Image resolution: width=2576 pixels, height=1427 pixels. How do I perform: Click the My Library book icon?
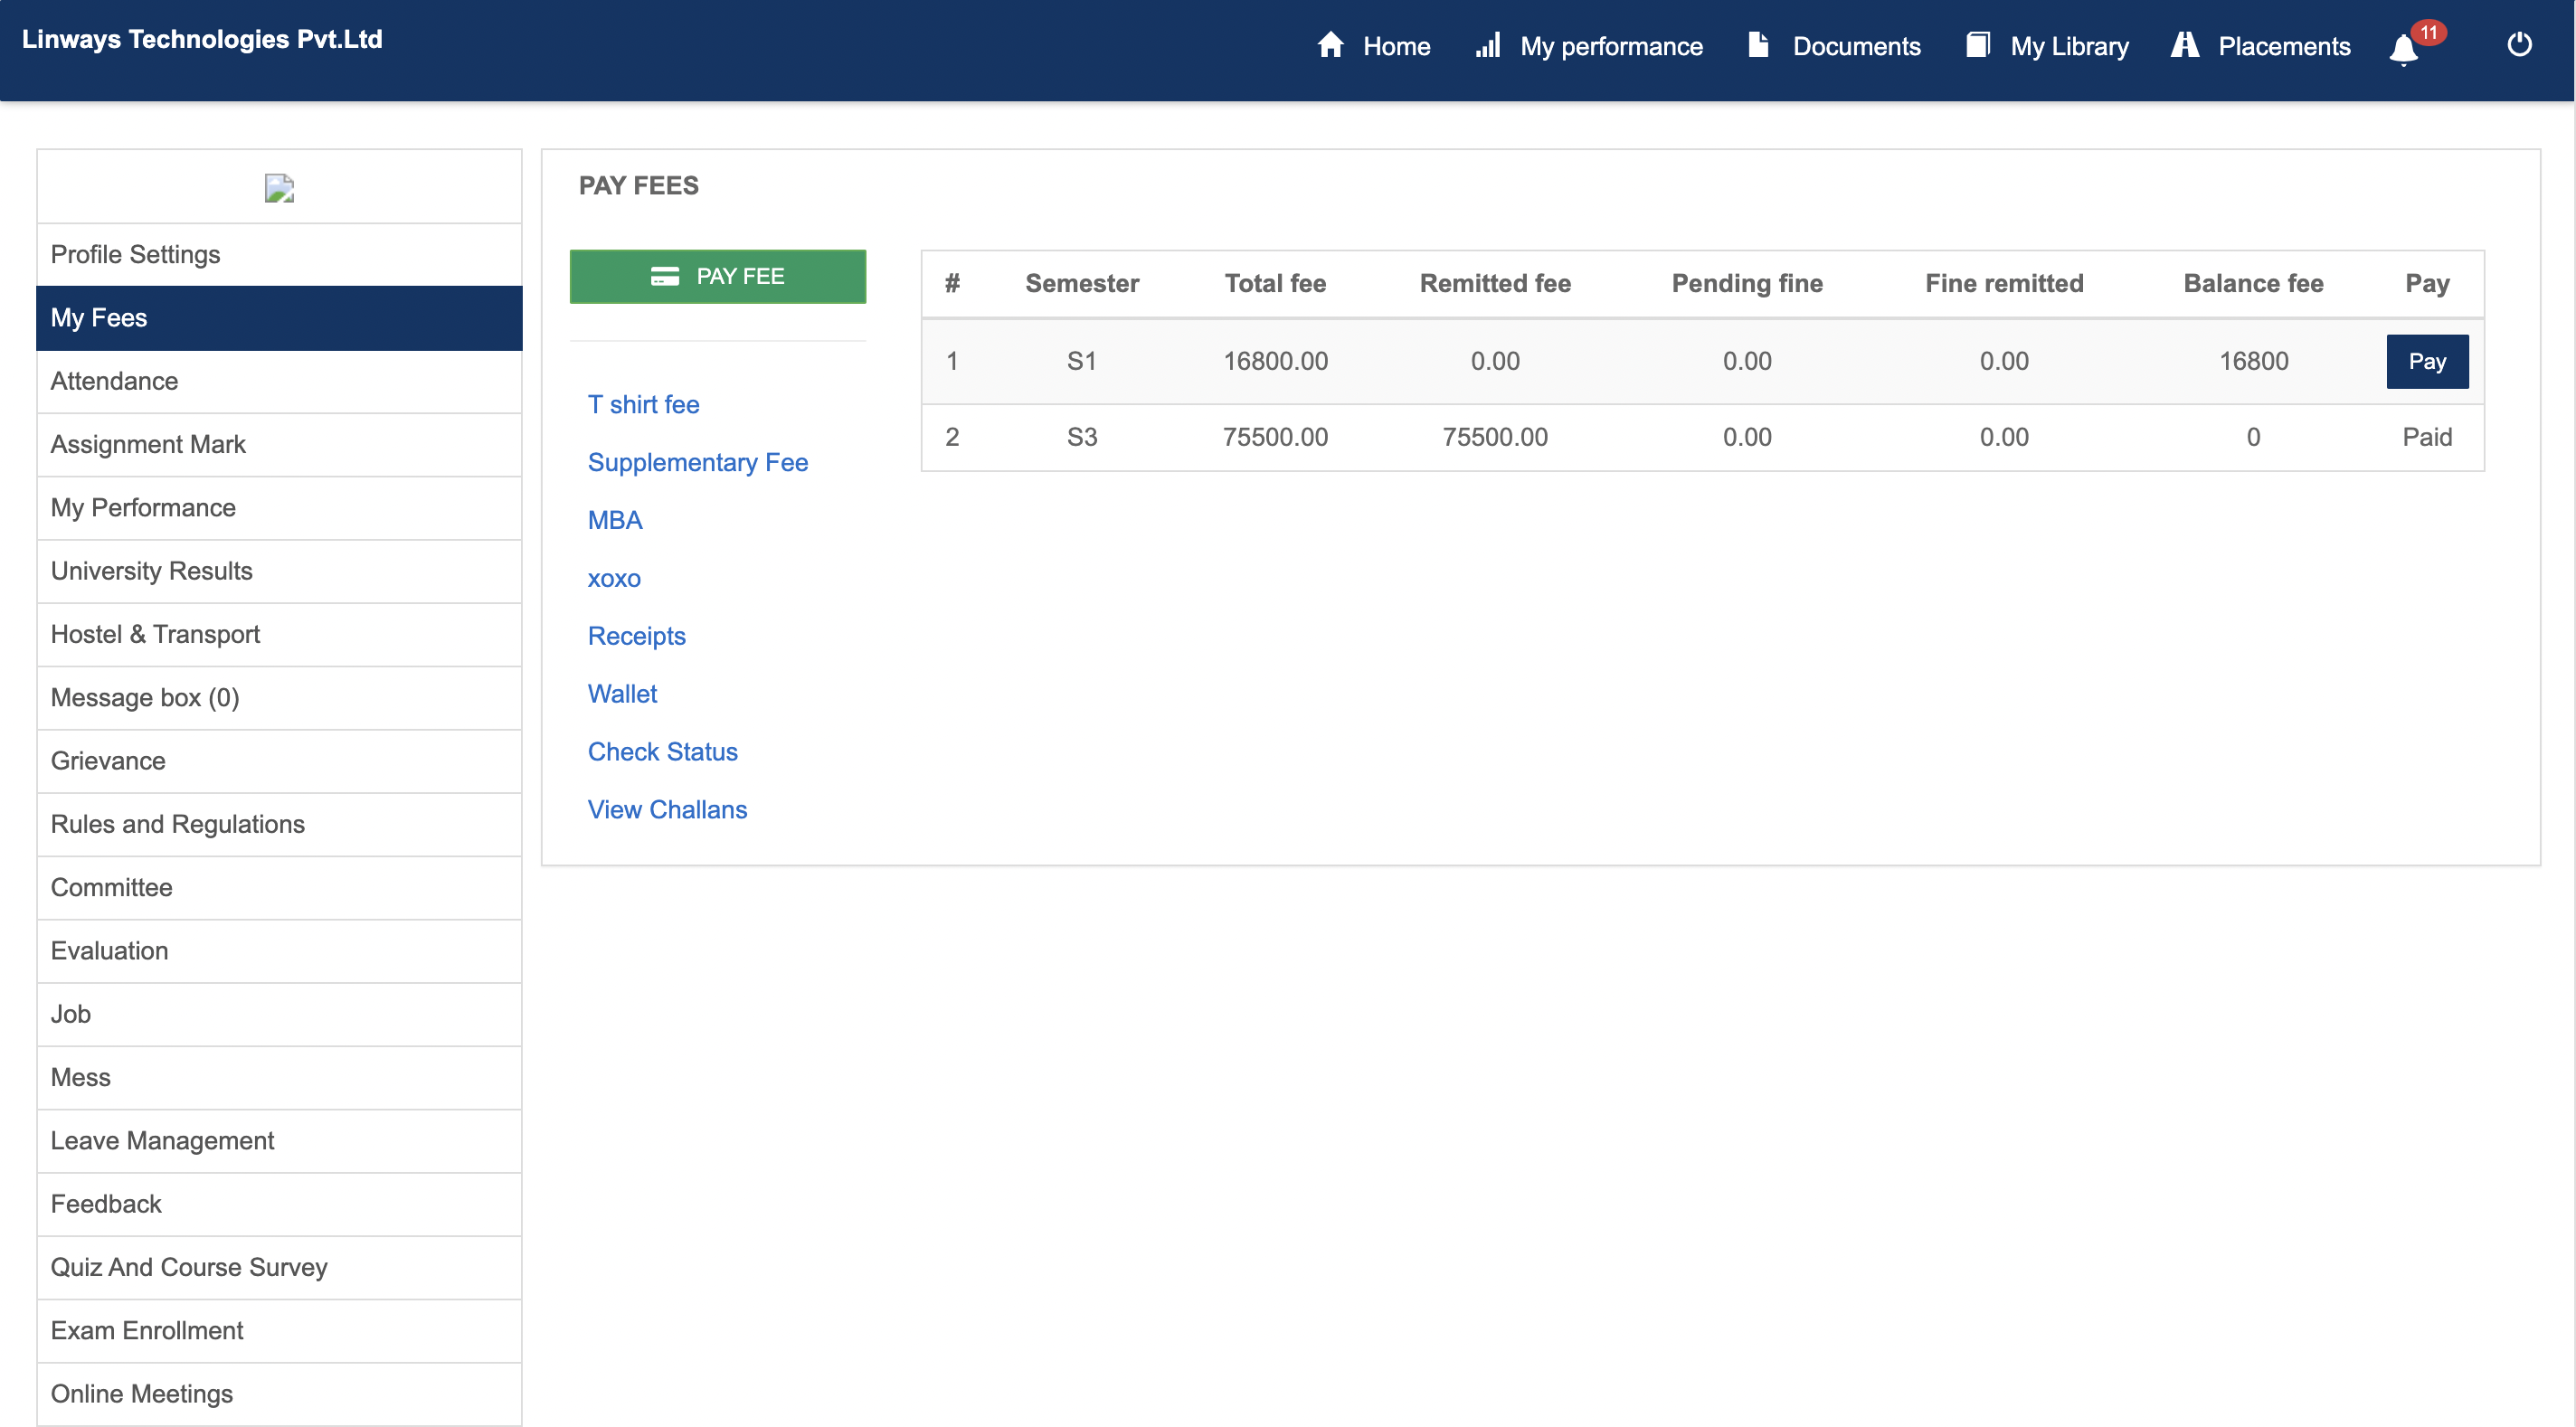coord(1977,45)
